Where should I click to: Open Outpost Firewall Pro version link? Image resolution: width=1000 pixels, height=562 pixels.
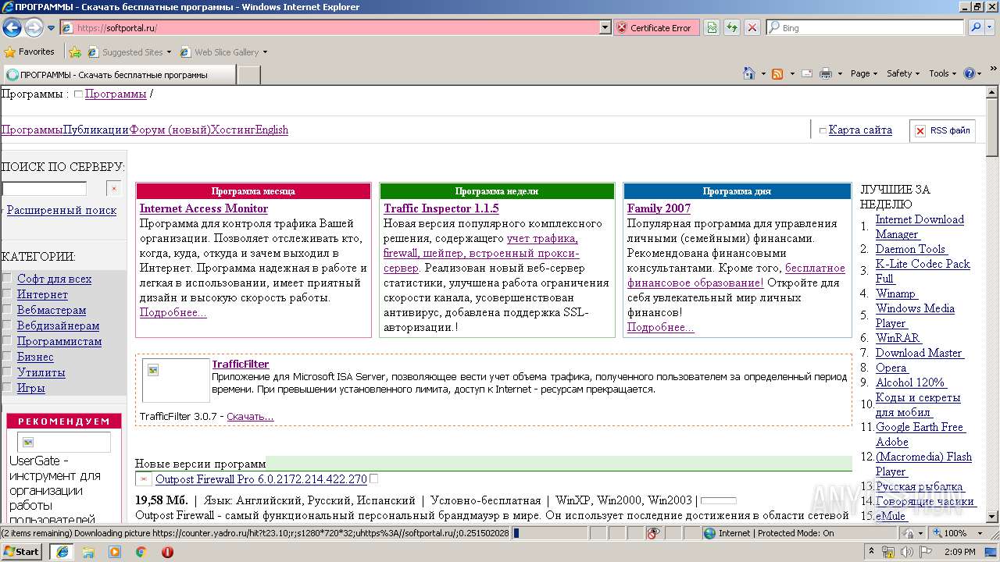(261, 479)
